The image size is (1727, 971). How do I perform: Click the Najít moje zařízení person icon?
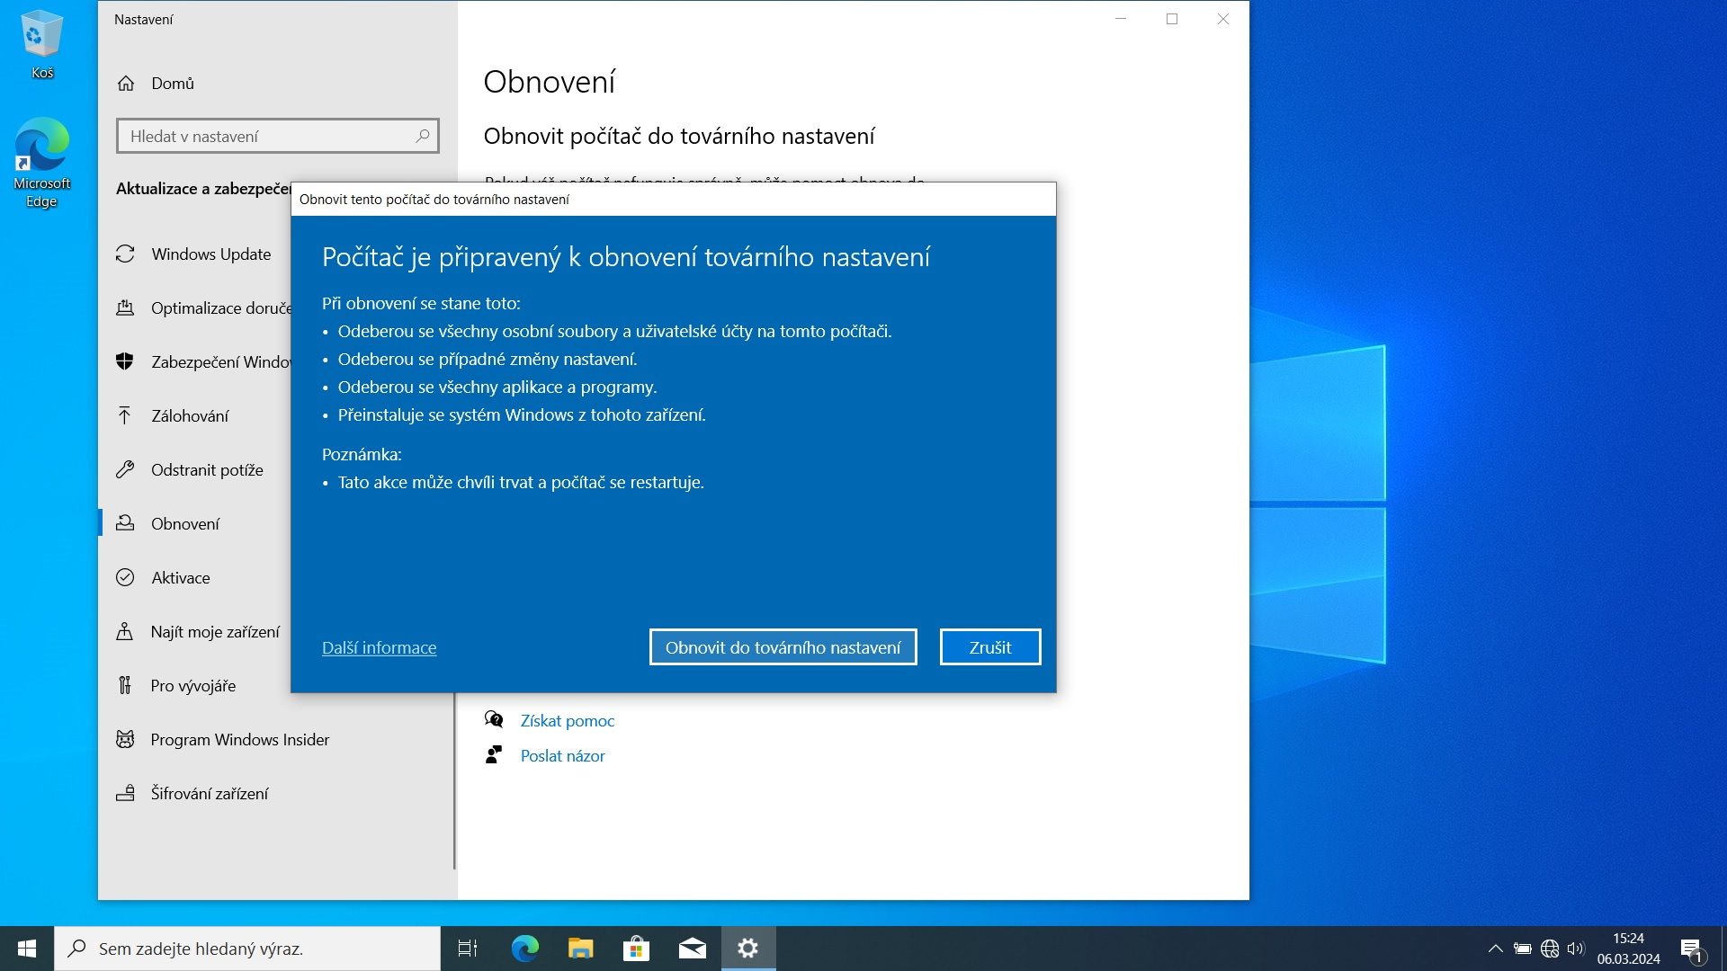(125, 631)
